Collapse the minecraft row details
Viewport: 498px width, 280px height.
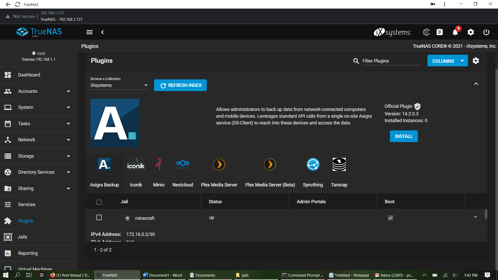click(475, 217)
